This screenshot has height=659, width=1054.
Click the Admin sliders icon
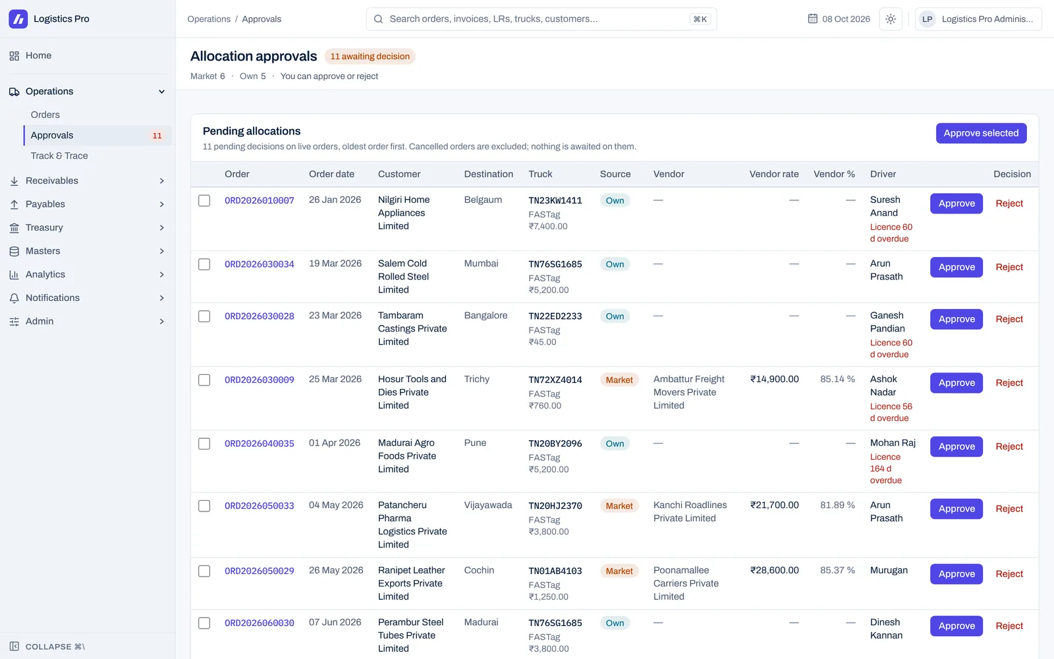point(14,322)
